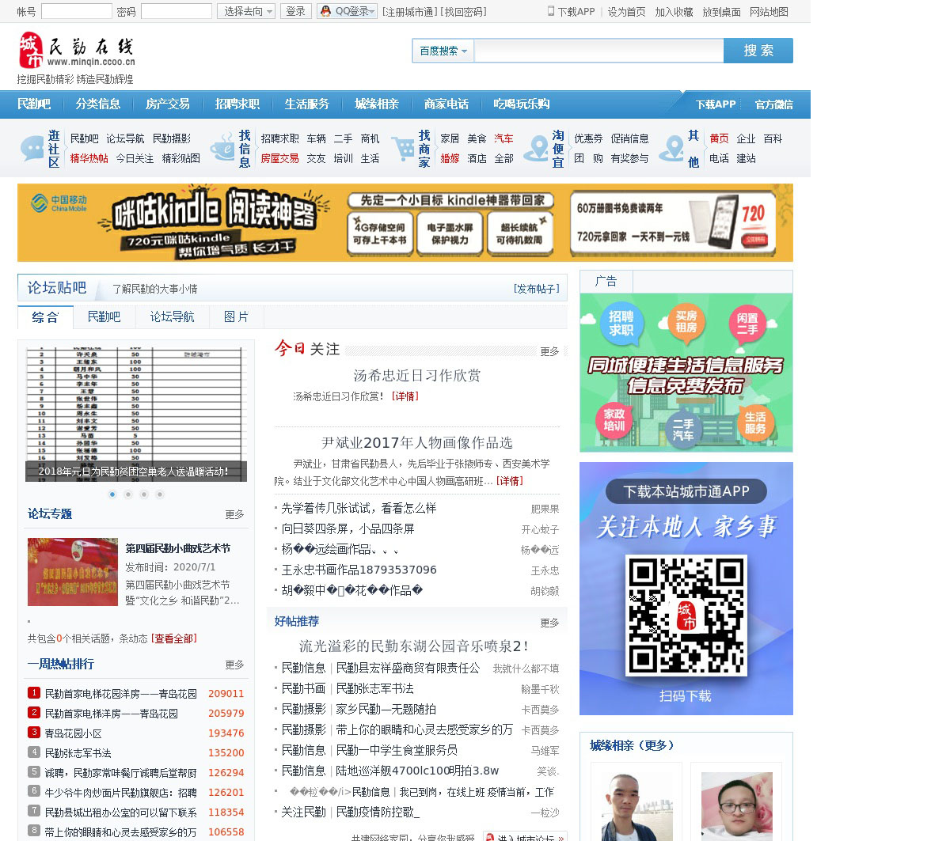Open hot post 民勤张志军书法
Viewport: 950px width, 841px height.
[x=78, y=753]
